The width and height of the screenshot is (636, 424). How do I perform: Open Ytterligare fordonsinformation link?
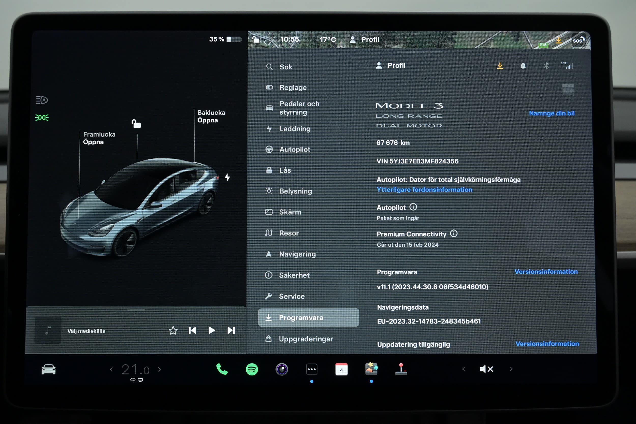point(425,189)
